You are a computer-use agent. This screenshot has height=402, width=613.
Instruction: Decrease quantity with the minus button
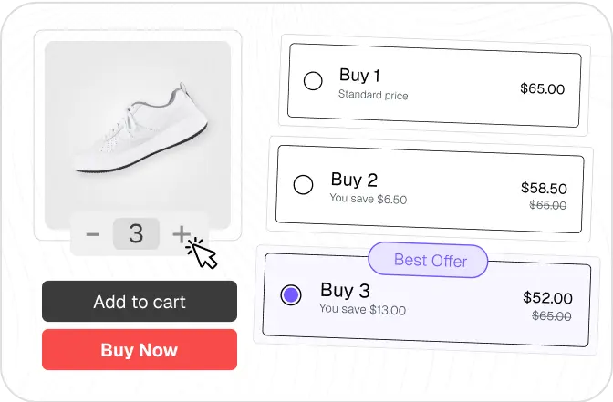pos(92,234)
